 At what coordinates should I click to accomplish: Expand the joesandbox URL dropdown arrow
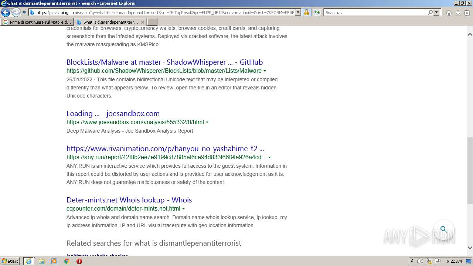click(x=207, y=122)
